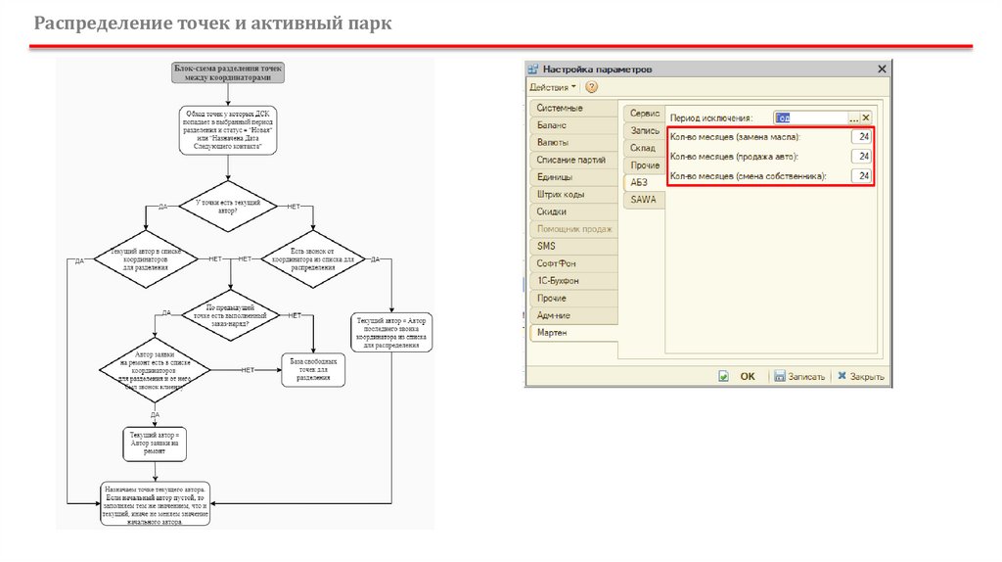Click the Кол-во месяцев (продажа авто) label
The image size is (1002, 562).
734,157
